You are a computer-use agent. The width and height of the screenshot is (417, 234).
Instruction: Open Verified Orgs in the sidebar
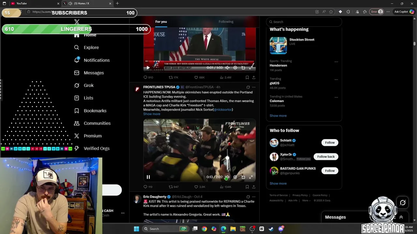(x=92, y=149)
